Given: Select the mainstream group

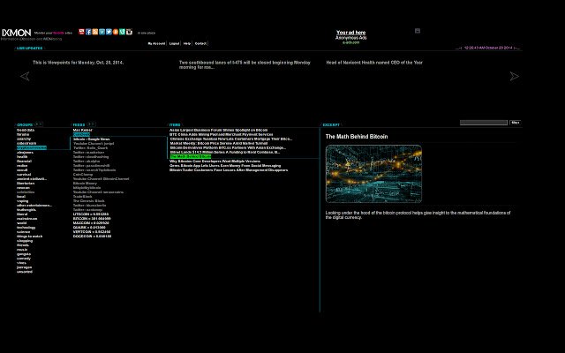Looking at the screenshot, I should (27, 219).
